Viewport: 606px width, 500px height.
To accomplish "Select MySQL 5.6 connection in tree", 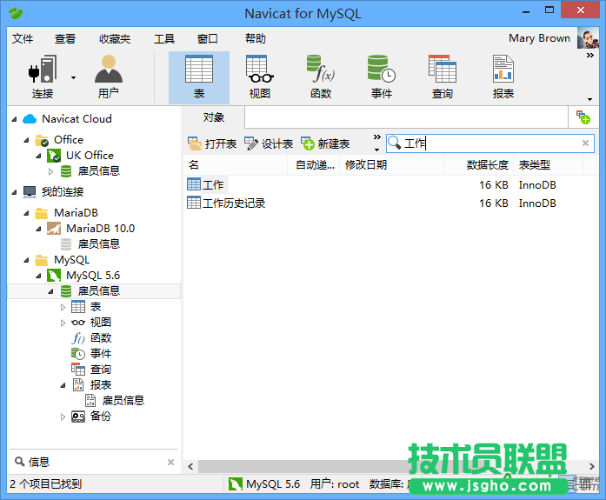I will coord(83,275).
